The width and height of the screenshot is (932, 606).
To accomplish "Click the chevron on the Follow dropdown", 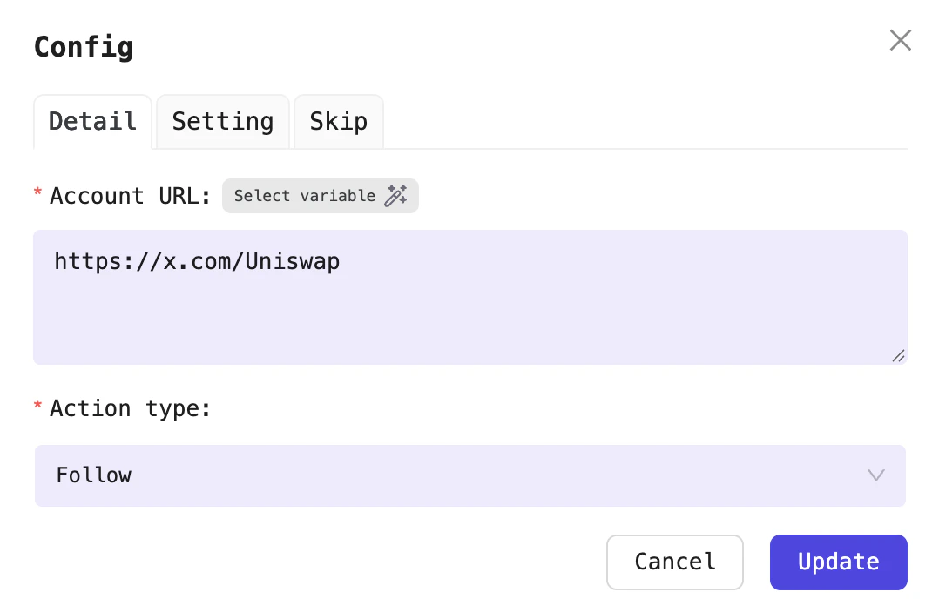I will click(x=875, y=475).
